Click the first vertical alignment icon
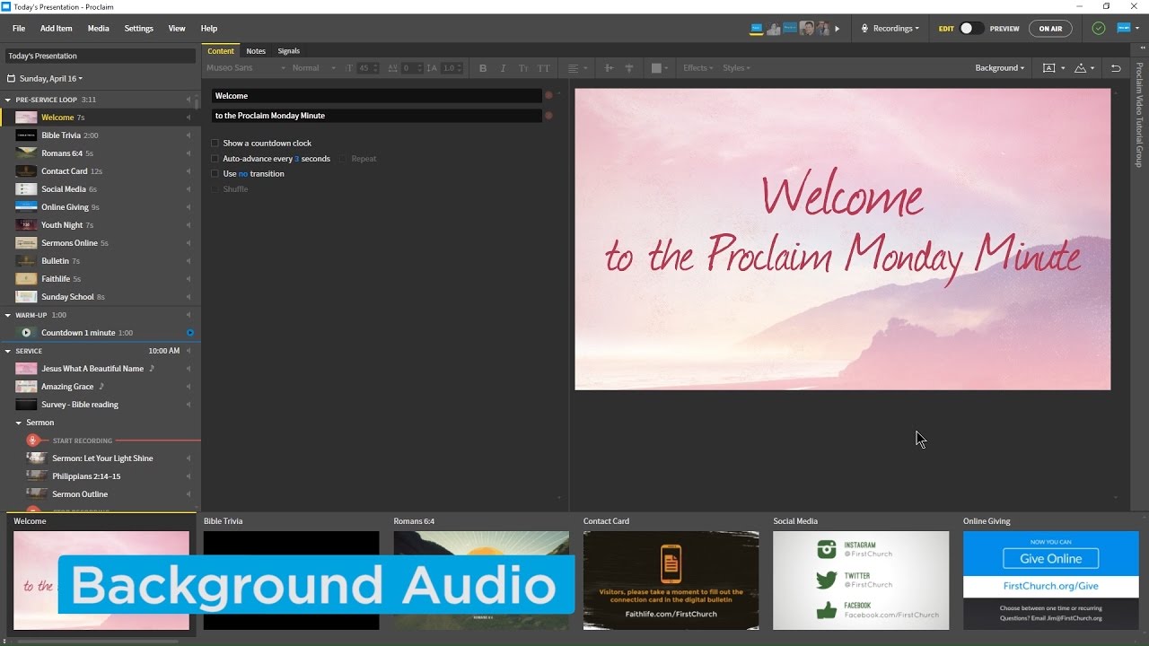1149x646 pixels. click(x=610, y=68)
